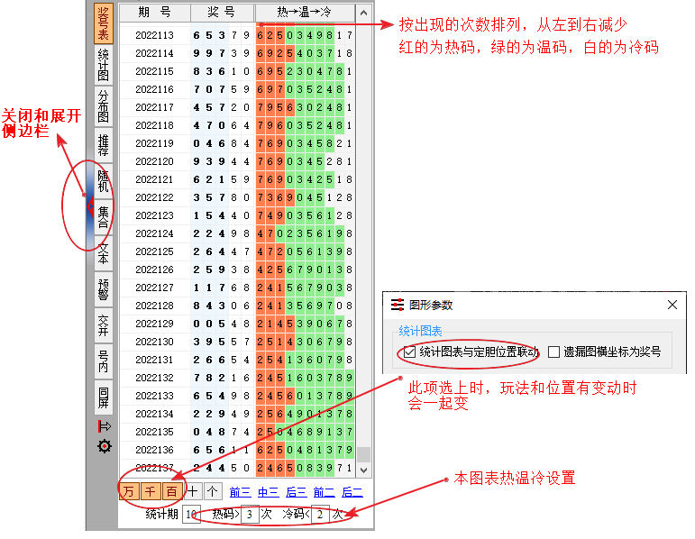The height and width of the screenshot is (539, 695).
Task: Enable the 十 position button
Action: (192, 491)
